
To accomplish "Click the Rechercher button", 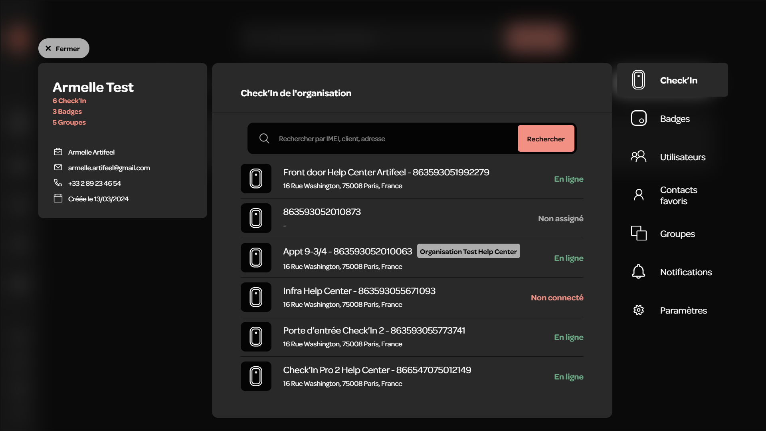I will click(546, 139).
